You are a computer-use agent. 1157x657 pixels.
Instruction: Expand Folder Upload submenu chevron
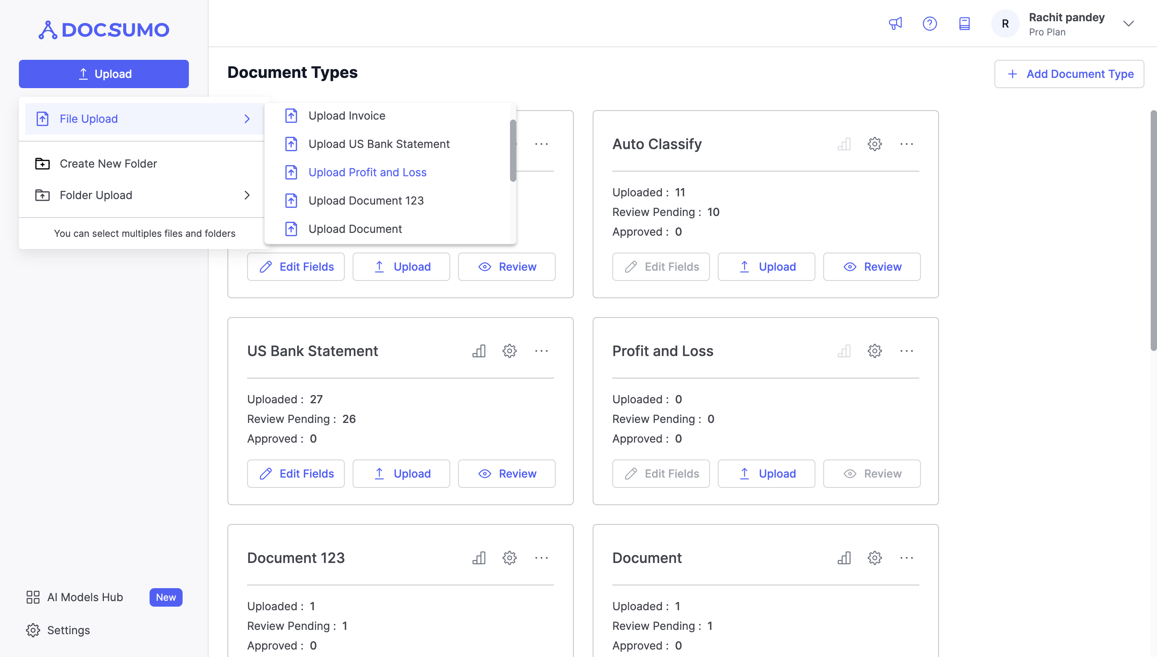pyautogui.click(x=247, y=195)
